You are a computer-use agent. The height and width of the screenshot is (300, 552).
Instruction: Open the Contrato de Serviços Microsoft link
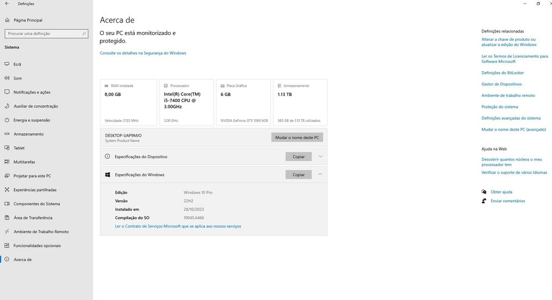[x=178, y=226]
